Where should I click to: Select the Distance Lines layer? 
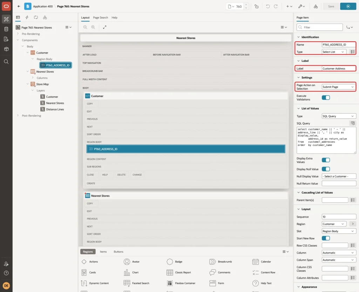coord(55,109)
